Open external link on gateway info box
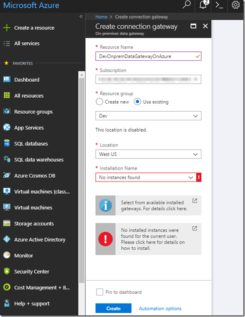The width and height of the screenshot is (245, 317). coord(195,201)
